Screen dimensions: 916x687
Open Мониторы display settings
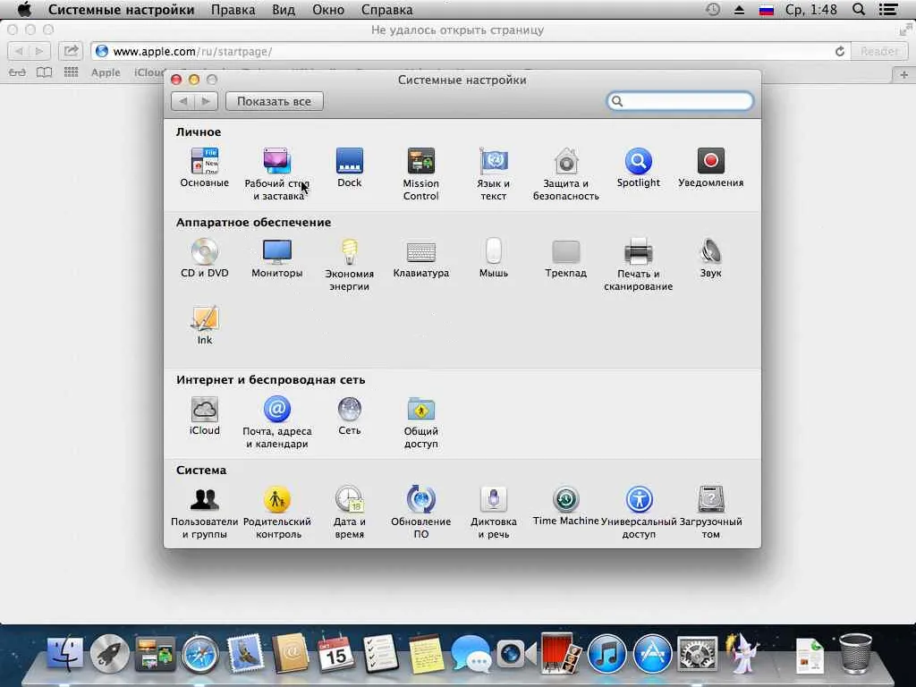(277, 259)
